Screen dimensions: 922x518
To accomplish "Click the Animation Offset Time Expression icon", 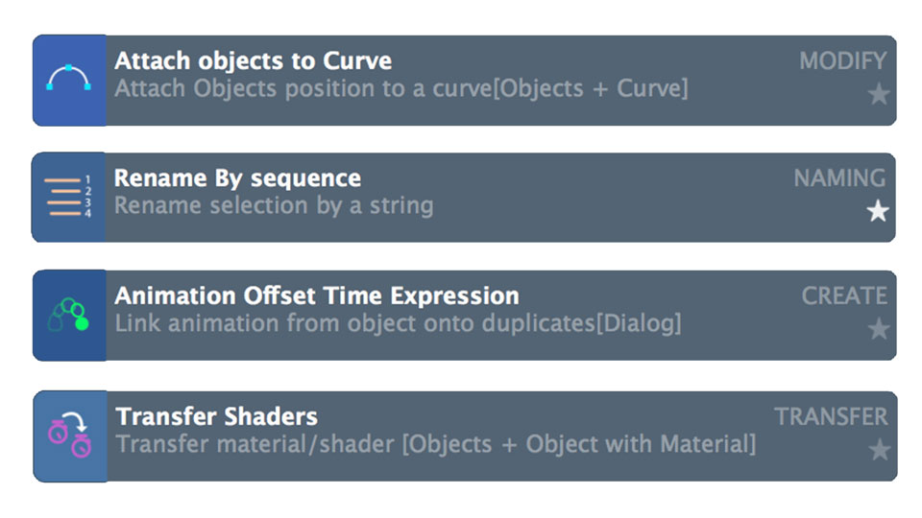I will (x=69, y=316).
